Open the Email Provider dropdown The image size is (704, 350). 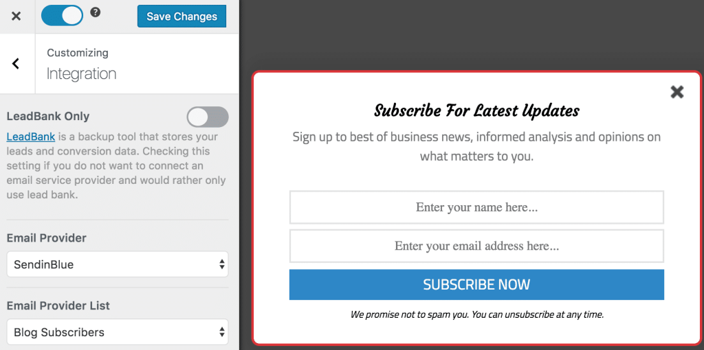117,264
